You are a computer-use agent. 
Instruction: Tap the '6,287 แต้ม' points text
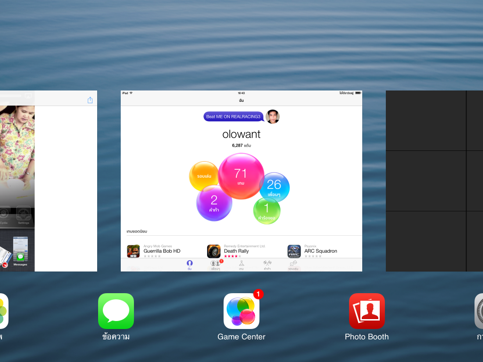point(241,145)
